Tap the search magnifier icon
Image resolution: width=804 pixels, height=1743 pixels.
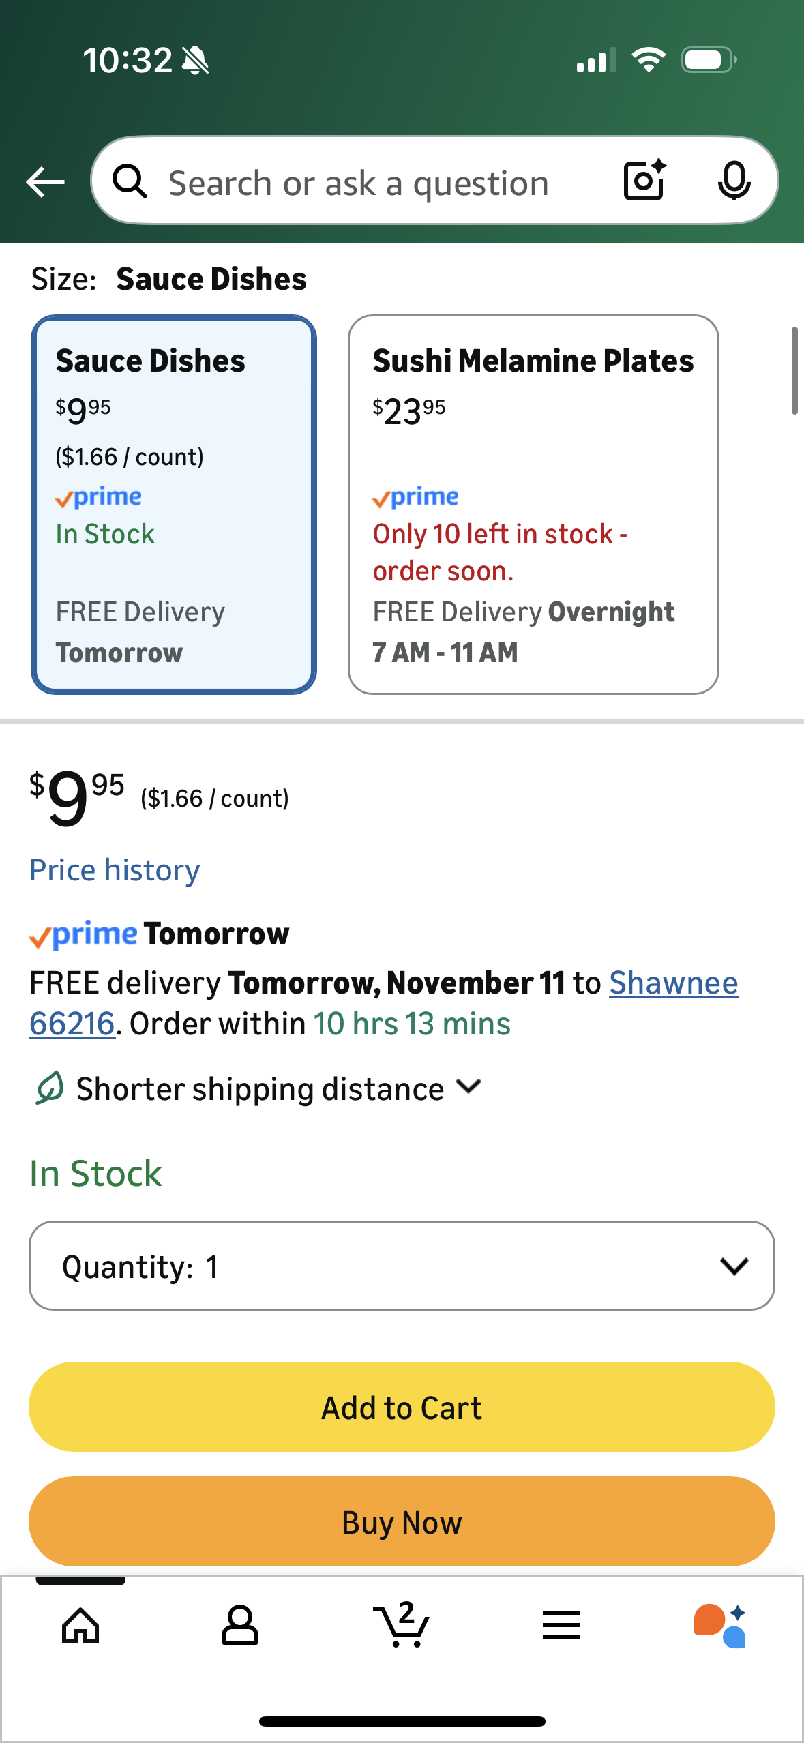pyautogui.click(x=130, y=182)
